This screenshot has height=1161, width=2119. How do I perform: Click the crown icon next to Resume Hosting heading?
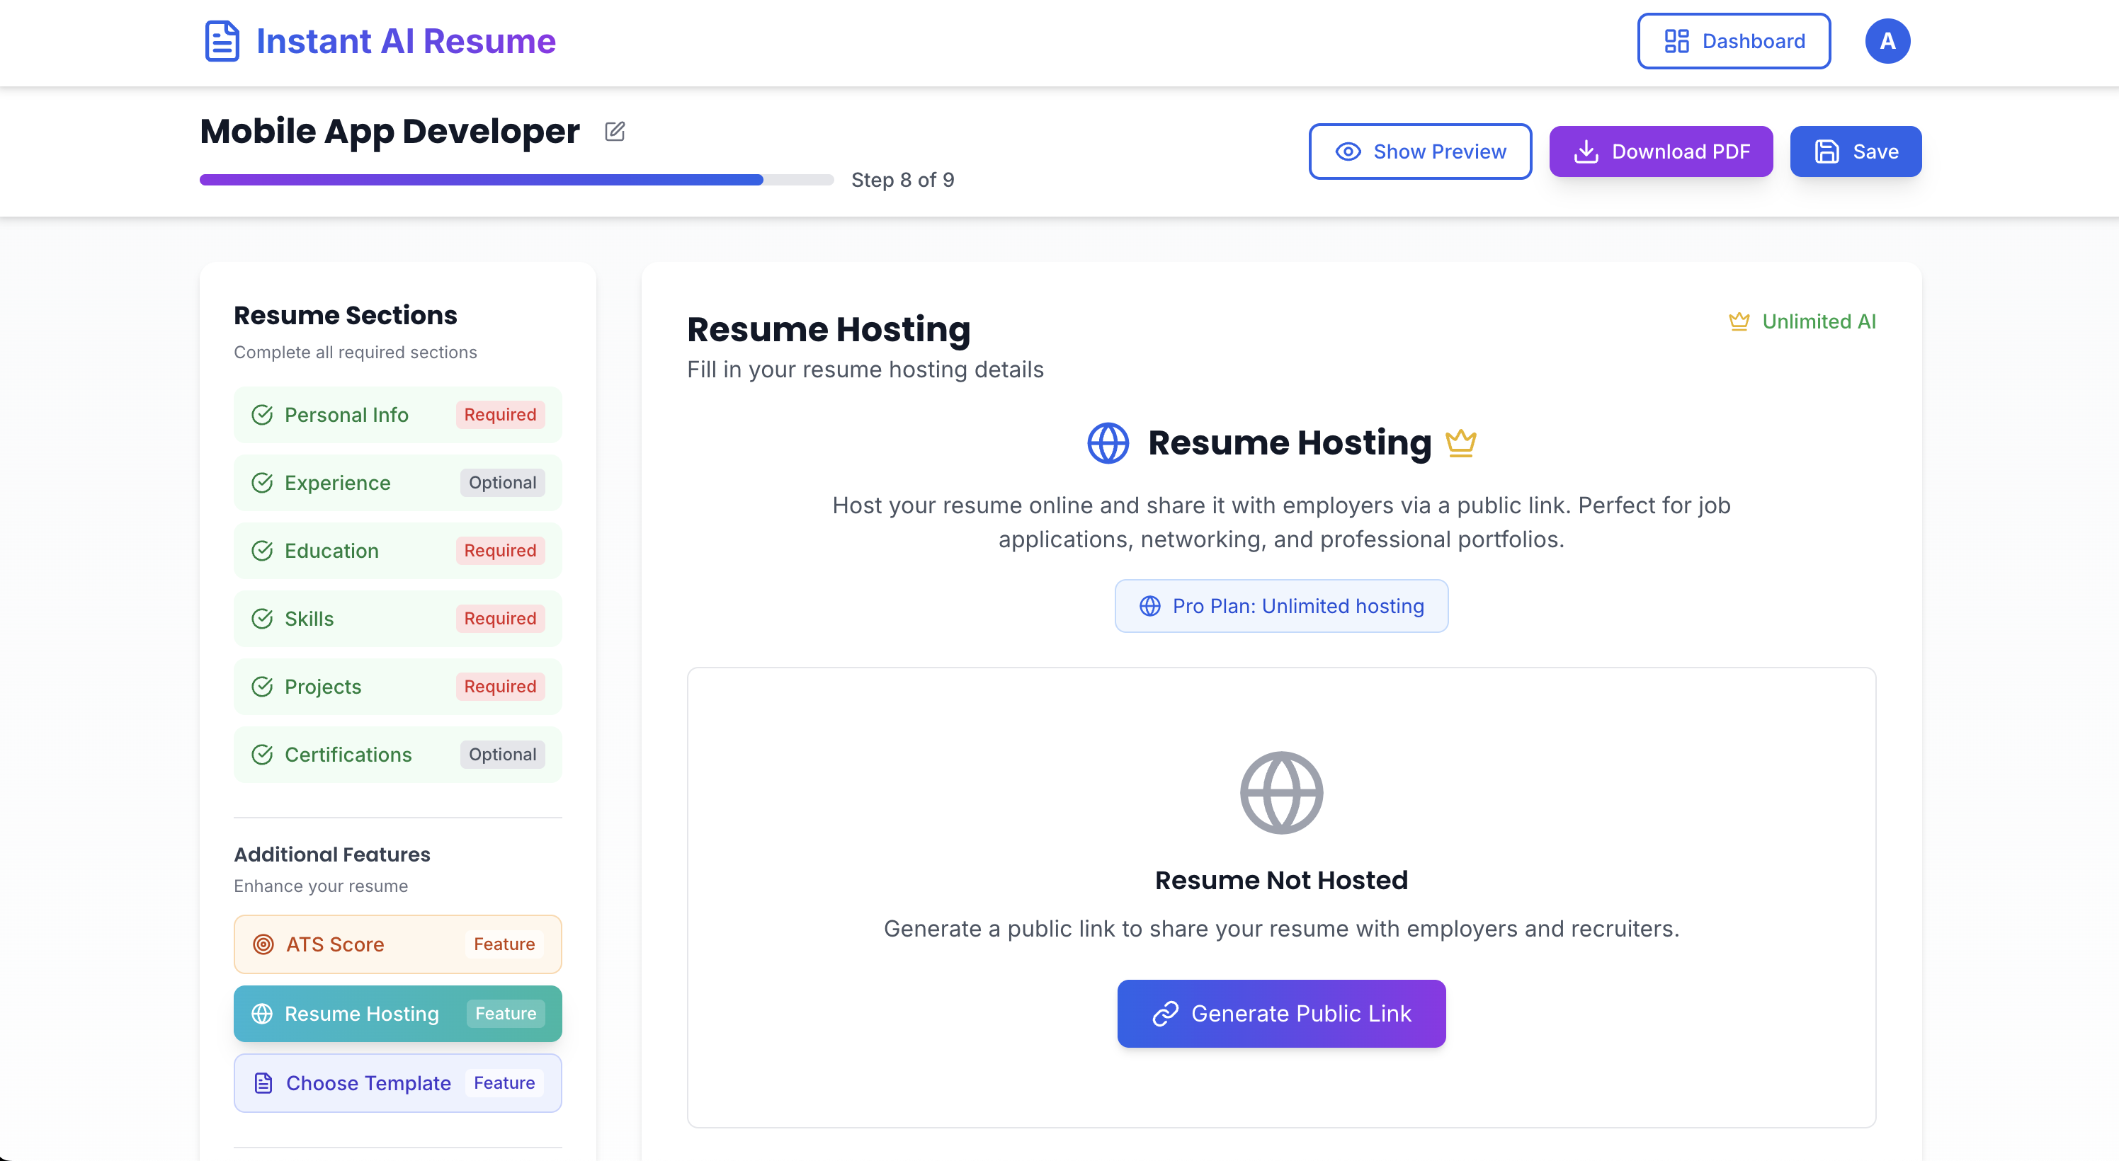(1460, 442)
